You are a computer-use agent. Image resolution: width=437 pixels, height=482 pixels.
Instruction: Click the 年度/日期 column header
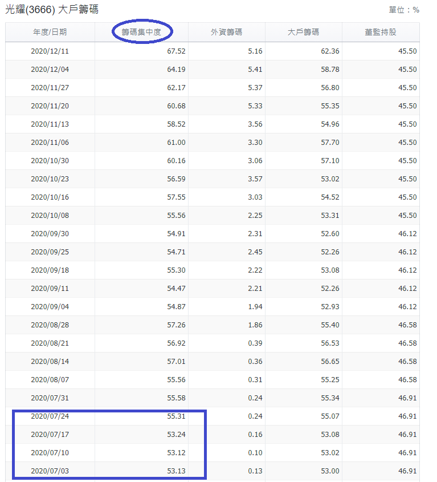click(x=50, y=33)
